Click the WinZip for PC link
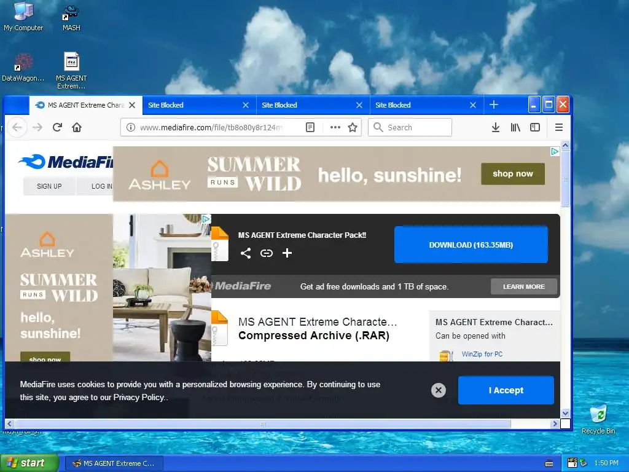Screen dimensions: 629x472 pyautogui.click(x=482, y=354)
